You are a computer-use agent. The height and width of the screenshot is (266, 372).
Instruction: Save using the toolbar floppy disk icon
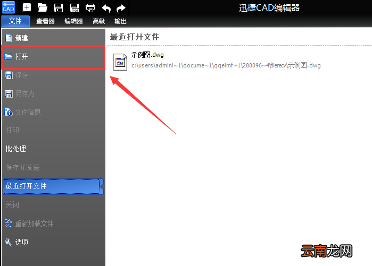click(59, 8)
